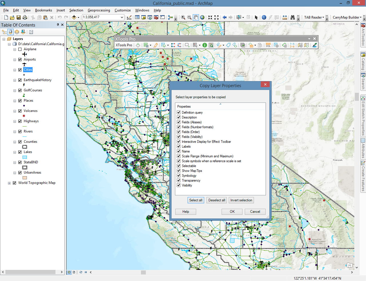Open the Geoprocessing menu
The width and height of the screenshot is (366, 281).
(99, 10)
